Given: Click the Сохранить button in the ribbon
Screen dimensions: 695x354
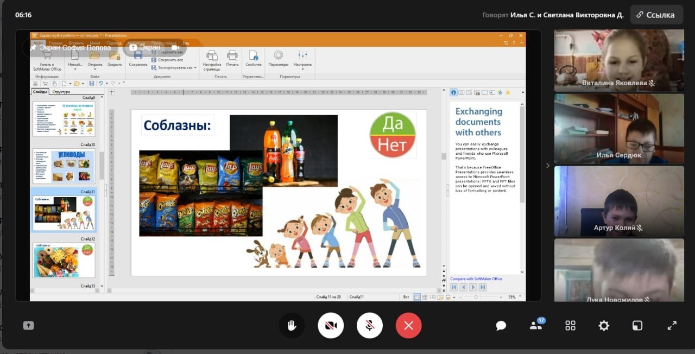Looking at the screenshot, I should click(138, 58).
